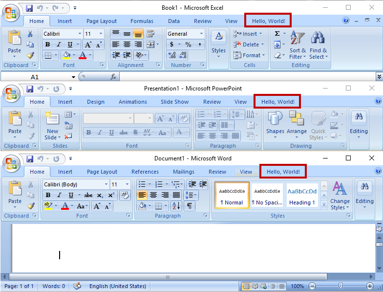Click the Sort & Filter button in Excel

coord(297,45)
